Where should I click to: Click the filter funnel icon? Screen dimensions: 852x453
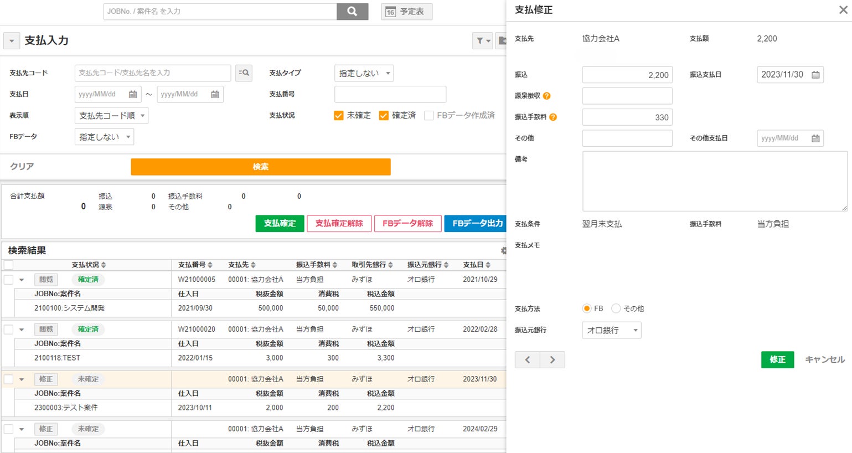pos(480,40)
